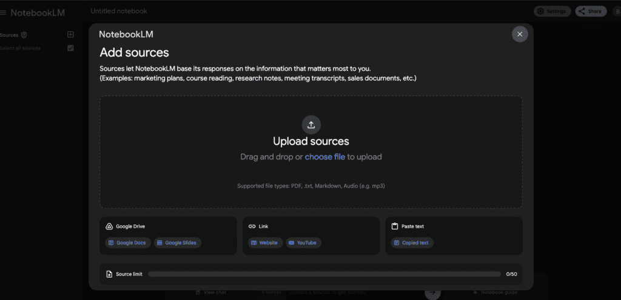Click the Notebook guide button
The image size is (621, 300).
pos(495,292)
